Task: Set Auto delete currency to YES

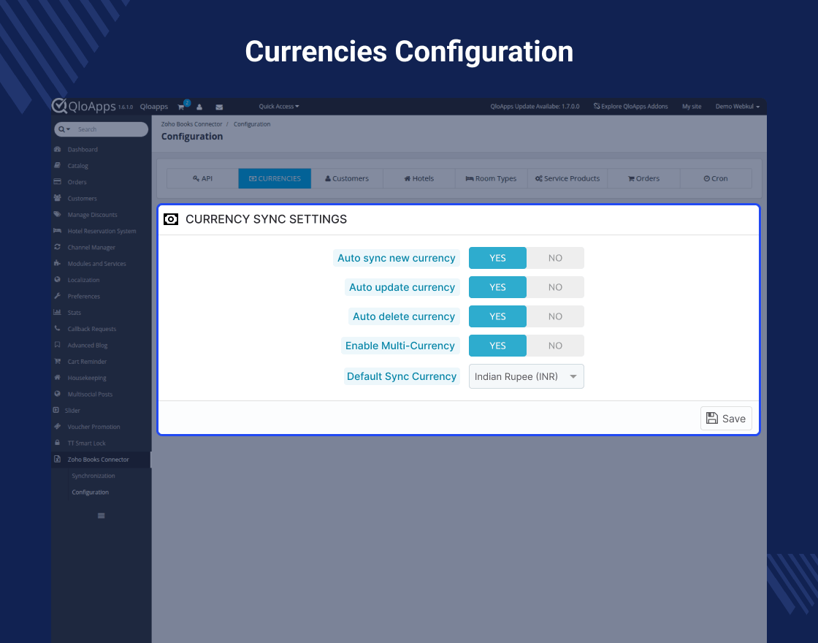Action: 497,316
